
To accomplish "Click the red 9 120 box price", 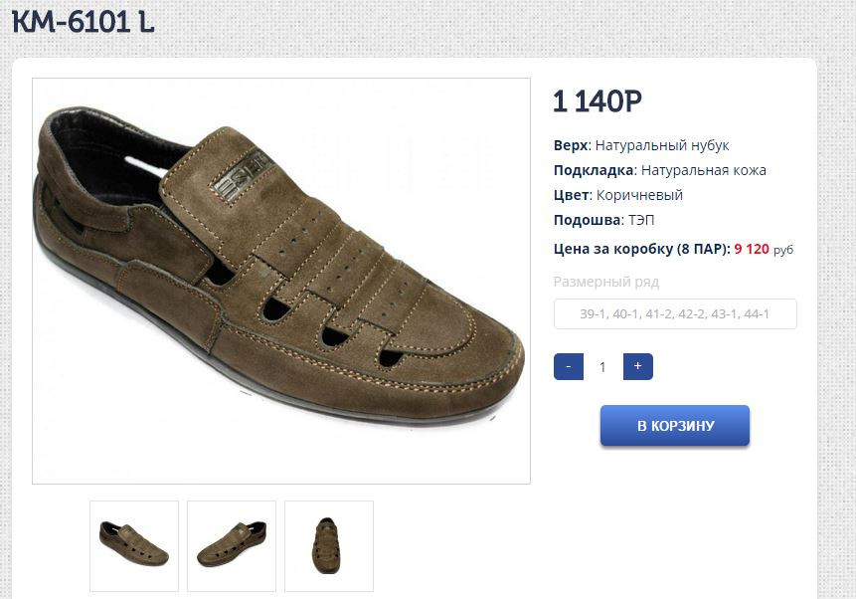I will (x=752, y=249).
